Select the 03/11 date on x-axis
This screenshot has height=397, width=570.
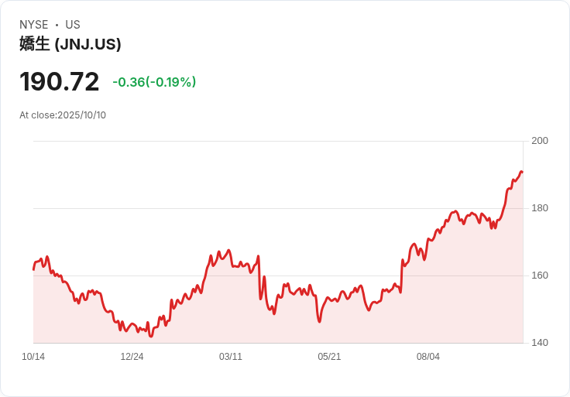point(231,357)
